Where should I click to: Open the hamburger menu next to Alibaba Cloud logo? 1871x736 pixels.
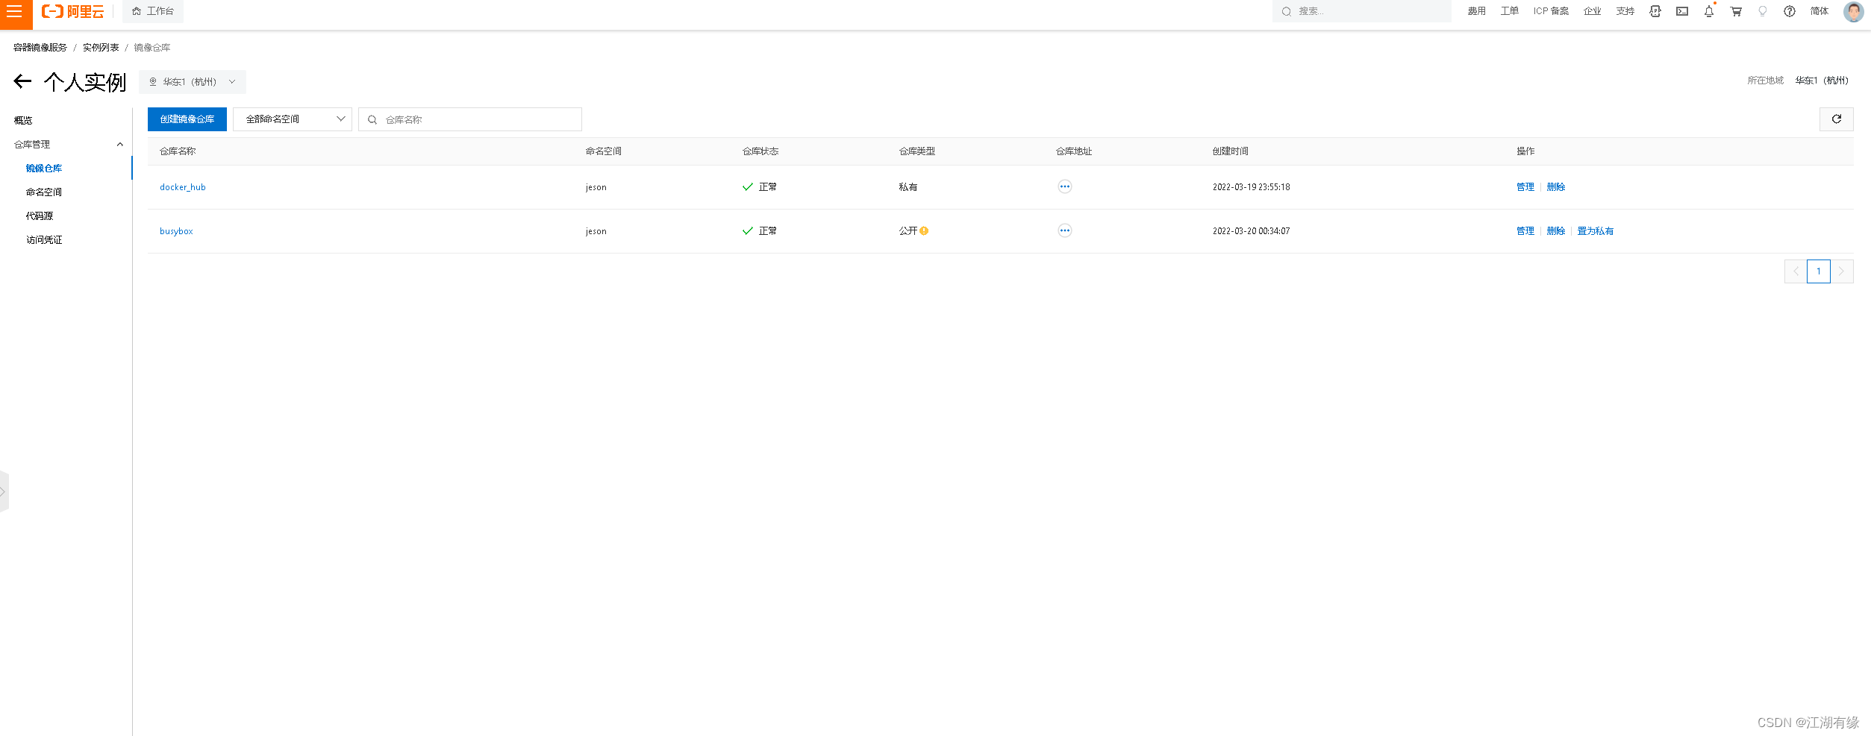point(14,11)
